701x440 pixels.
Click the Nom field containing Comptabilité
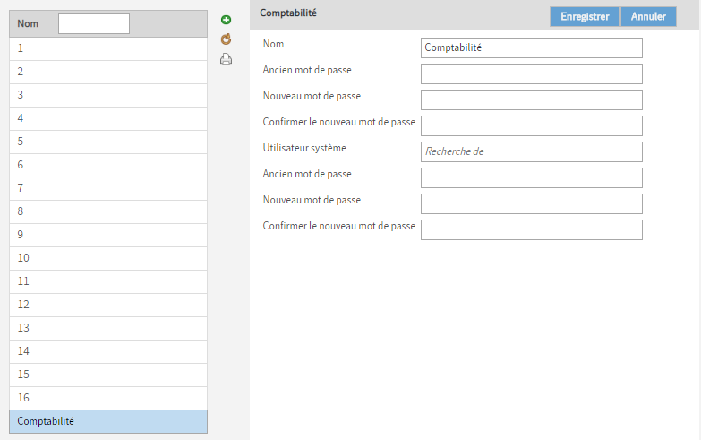[x=532, y=47]
